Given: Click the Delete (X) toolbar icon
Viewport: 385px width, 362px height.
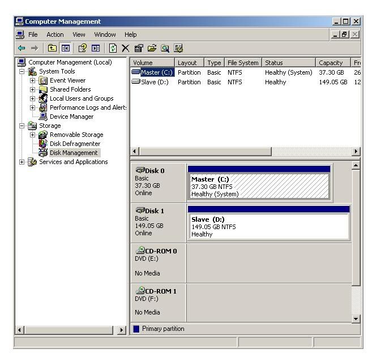Looking at the screenshot, I should coord(126,49).
